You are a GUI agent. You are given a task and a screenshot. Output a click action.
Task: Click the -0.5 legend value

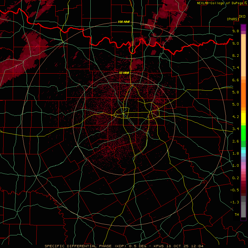click(x=234, y=190)
